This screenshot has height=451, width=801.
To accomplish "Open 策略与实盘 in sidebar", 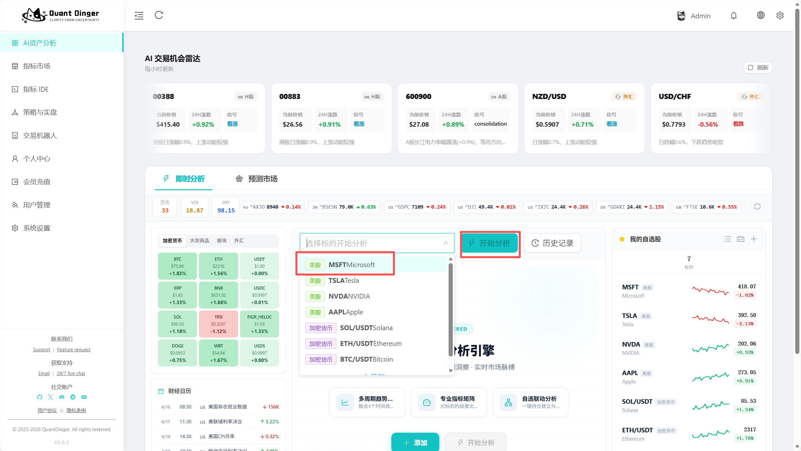I will [x=61, y=112].
